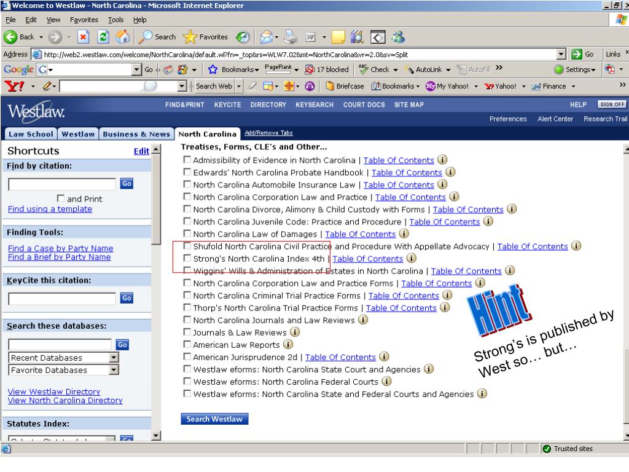Expand the address bar dropdown arrow

click(x=561, y=54)
